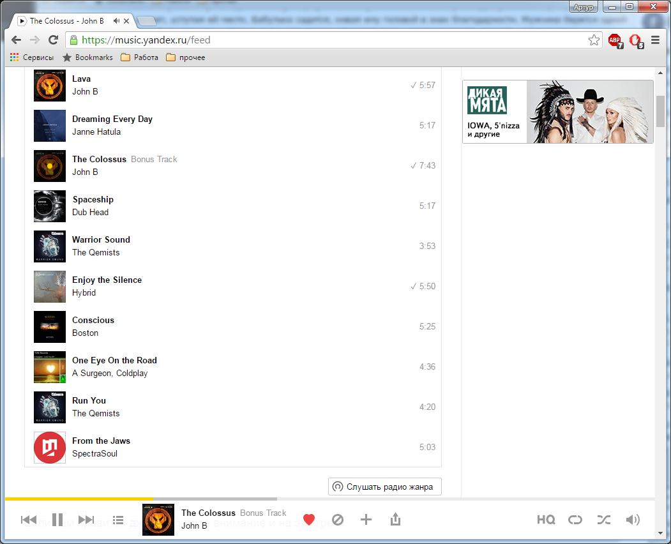Play One Eye On the Road cover
The height and width of the screenshot is (544, 671).
click(x=50, y=367)
